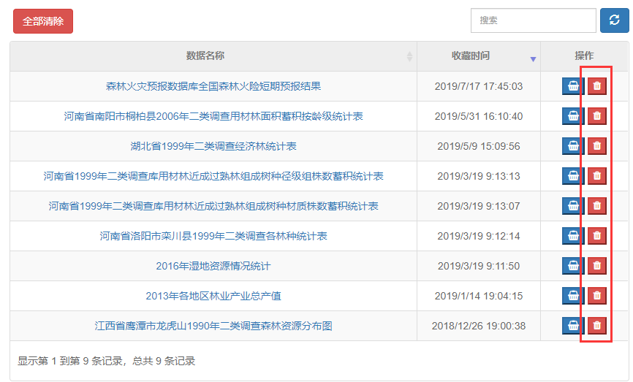Open 江西省鹰潭市龙虎山1990年森林资源分布图 link
The image size is (633, 382).
(213, 326)
